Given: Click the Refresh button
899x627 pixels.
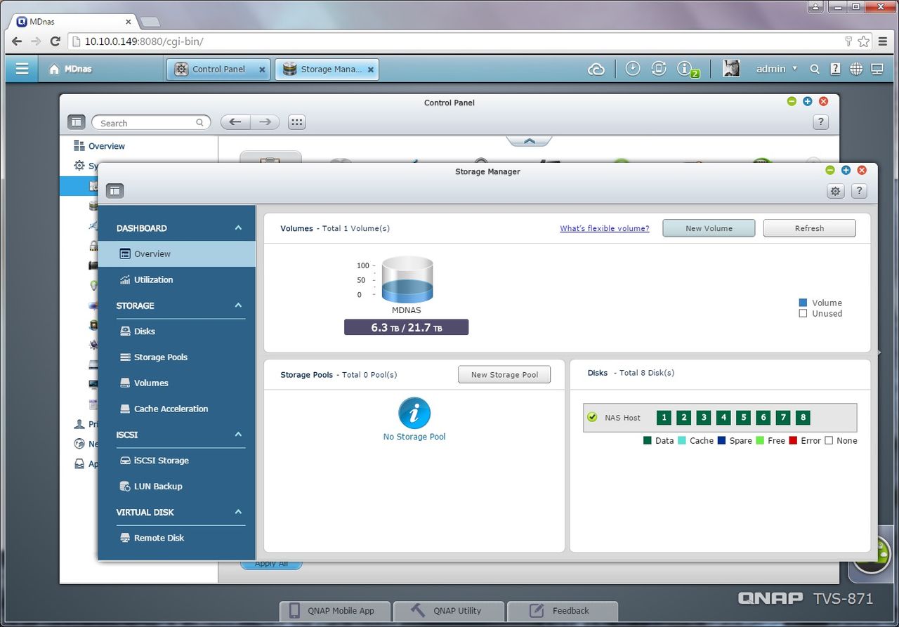Looking at the screenshot, I should pyautogui.click(x=809, y=228).
